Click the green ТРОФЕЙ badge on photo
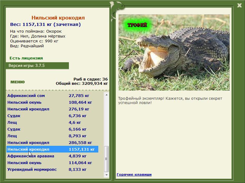 [137, 25]
